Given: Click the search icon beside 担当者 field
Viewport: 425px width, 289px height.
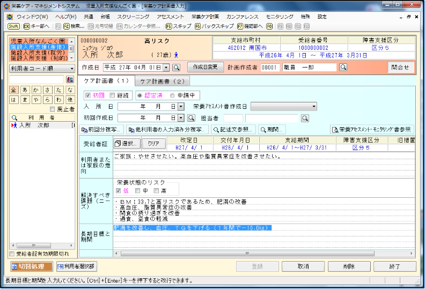Looking at the screenshot, I should (305, 117).
